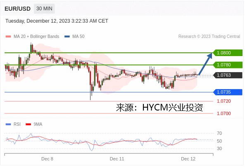Click the blue upward forecast arrow
Screen dimensions: 245x167
point(205,64)
